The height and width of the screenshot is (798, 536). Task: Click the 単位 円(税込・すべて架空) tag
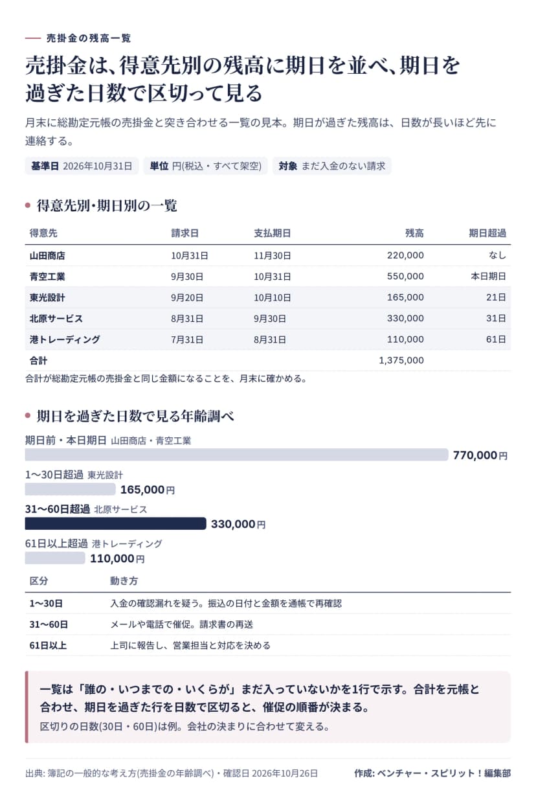pos(205,166)
